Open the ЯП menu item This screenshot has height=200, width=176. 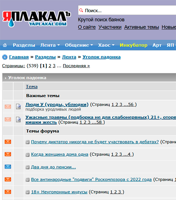coord(171,45)
